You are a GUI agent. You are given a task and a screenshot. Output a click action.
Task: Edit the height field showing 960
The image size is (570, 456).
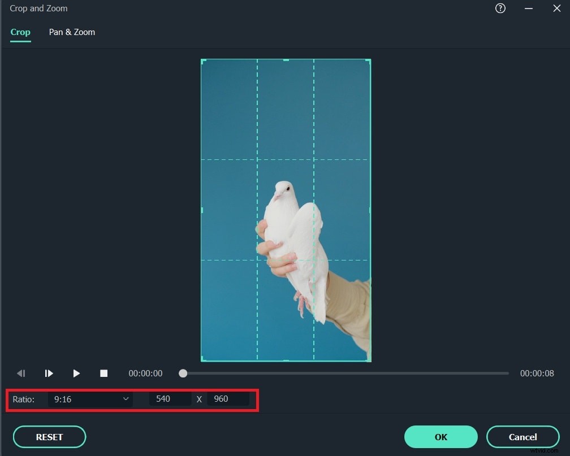coord(228,399)
